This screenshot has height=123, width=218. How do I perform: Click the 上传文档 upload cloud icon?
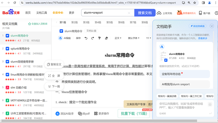point(159,13)
